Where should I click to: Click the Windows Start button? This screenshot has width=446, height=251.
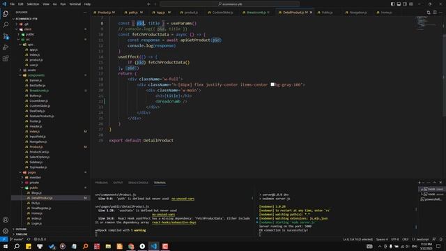(x=5, y=246)
